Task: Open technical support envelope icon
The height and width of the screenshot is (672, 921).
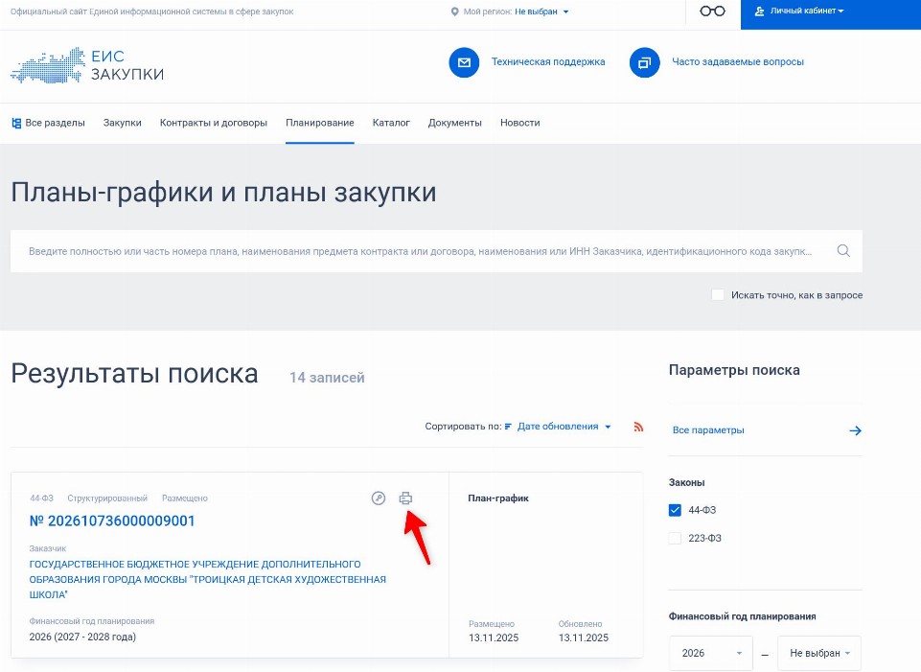Action: [x=464, y=62]
